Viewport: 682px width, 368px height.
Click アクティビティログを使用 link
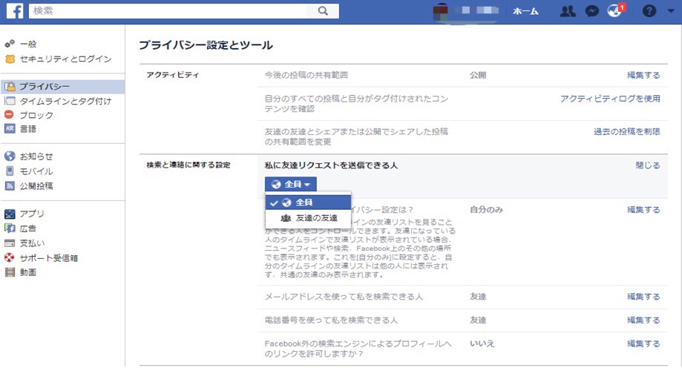click(610, 99)
